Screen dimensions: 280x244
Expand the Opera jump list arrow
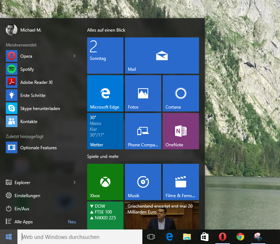[74, 56]
